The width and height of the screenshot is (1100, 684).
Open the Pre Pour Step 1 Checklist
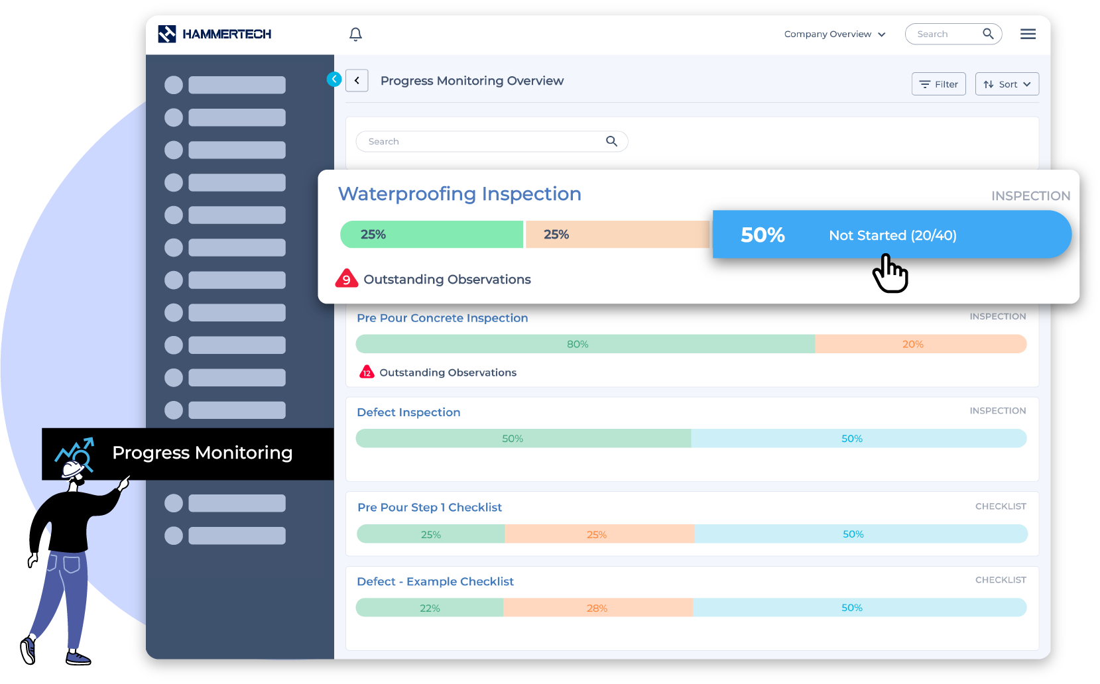click(x=429, y=508)
